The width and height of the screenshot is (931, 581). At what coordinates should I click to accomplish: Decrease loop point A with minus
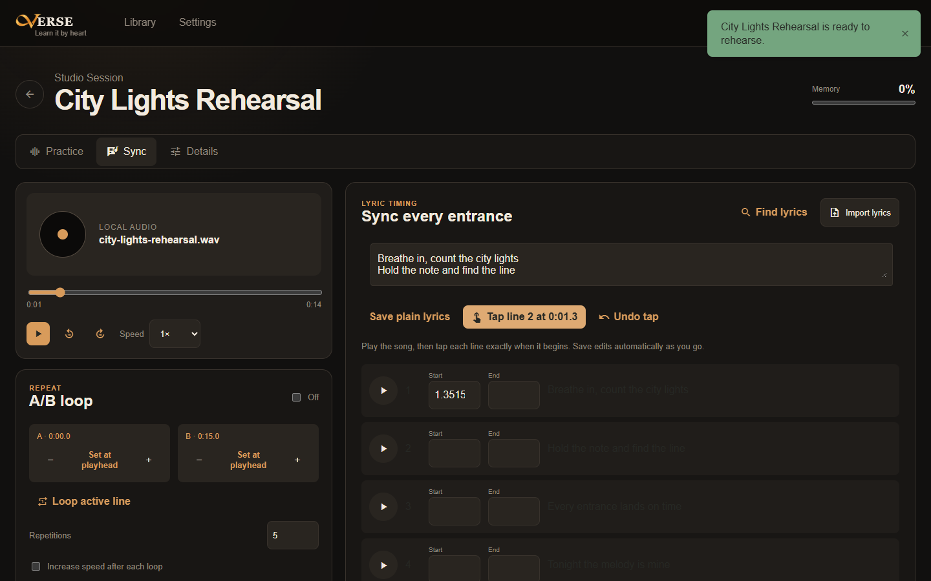(50, 460)
